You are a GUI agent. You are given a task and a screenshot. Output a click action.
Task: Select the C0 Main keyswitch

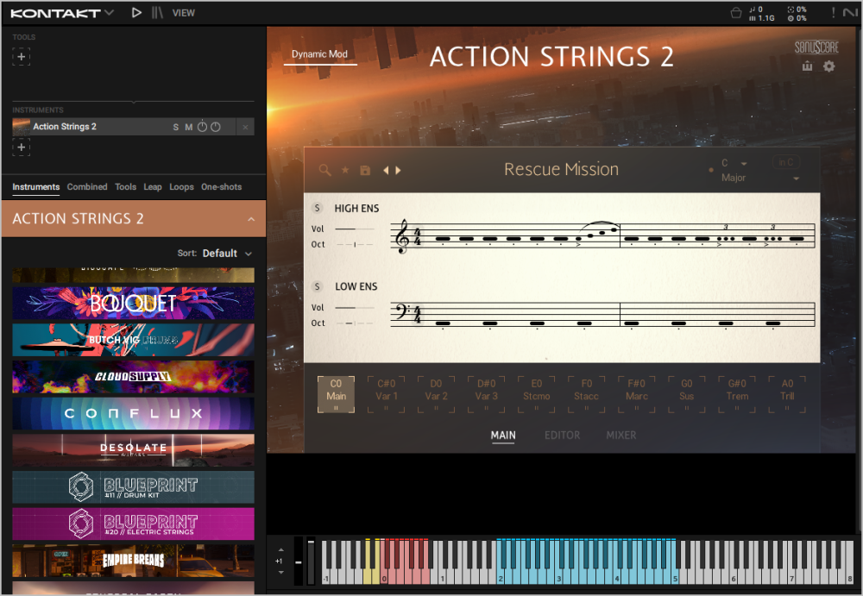coord(336,394)
